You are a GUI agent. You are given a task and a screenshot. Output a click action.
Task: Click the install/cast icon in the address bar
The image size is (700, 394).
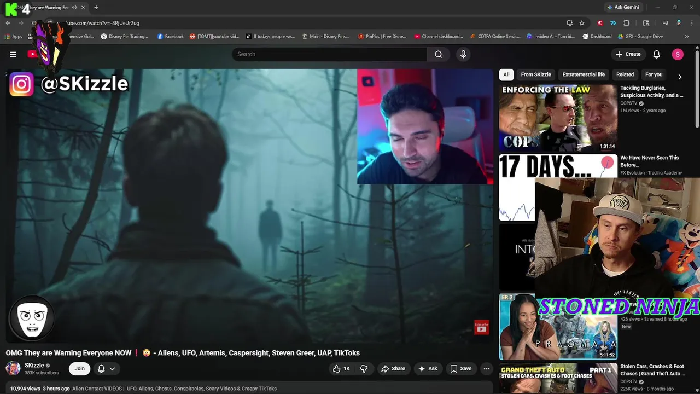click(x=570, y=23)
